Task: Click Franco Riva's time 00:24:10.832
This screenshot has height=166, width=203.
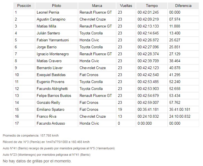Action: tap(148, 116)
